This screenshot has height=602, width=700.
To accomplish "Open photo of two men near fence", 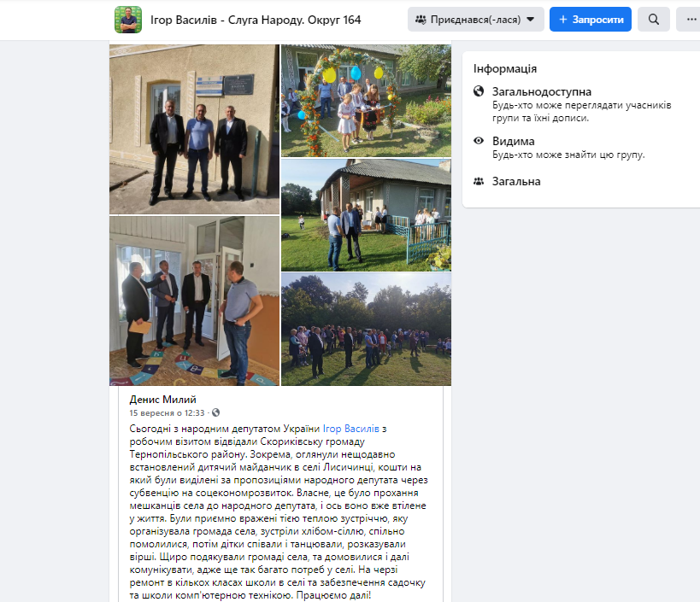I will pyautogui.click(x=366, y=215).
